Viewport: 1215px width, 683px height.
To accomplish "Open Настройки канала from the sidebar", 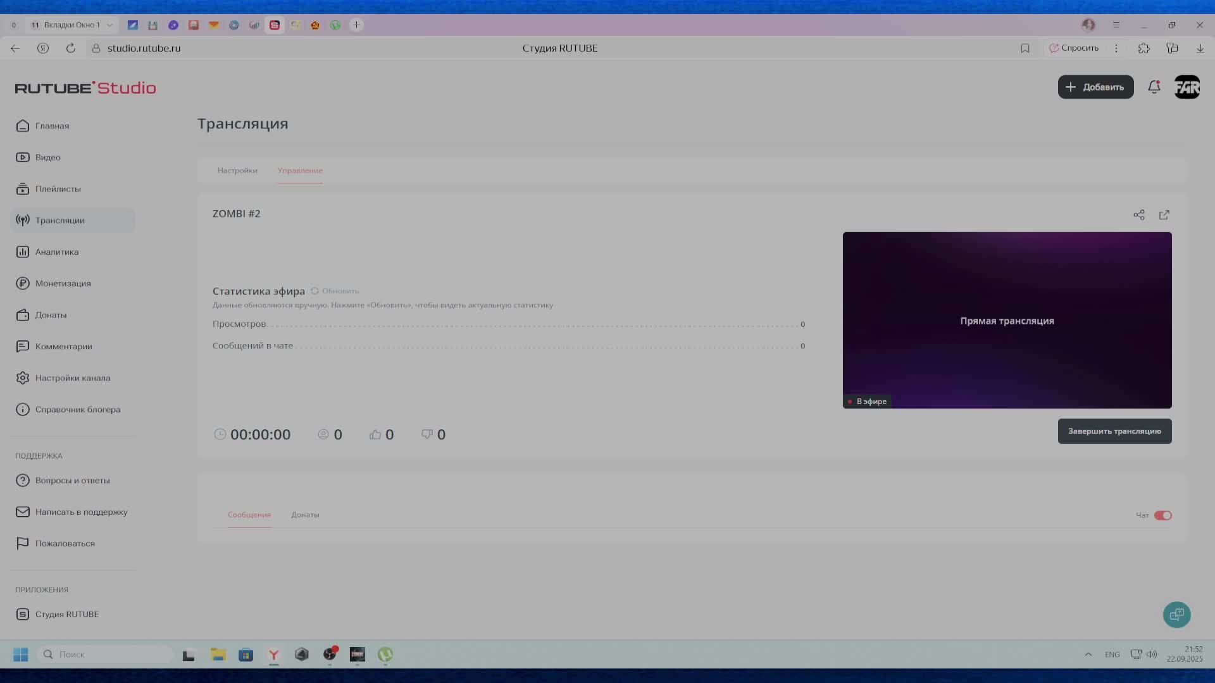I will tap(72, 378).
